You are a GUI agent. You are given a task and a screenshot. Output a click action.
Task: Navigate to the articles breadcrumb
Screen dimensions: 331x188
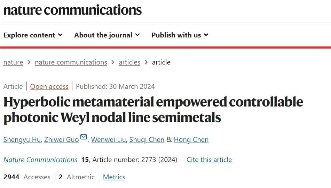(129, 62)
